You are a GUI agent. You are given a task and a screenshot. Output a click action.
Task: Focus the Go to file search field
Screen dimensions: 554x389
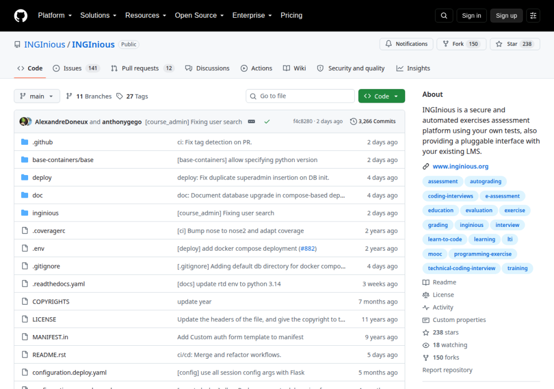(x=300, y=96)
